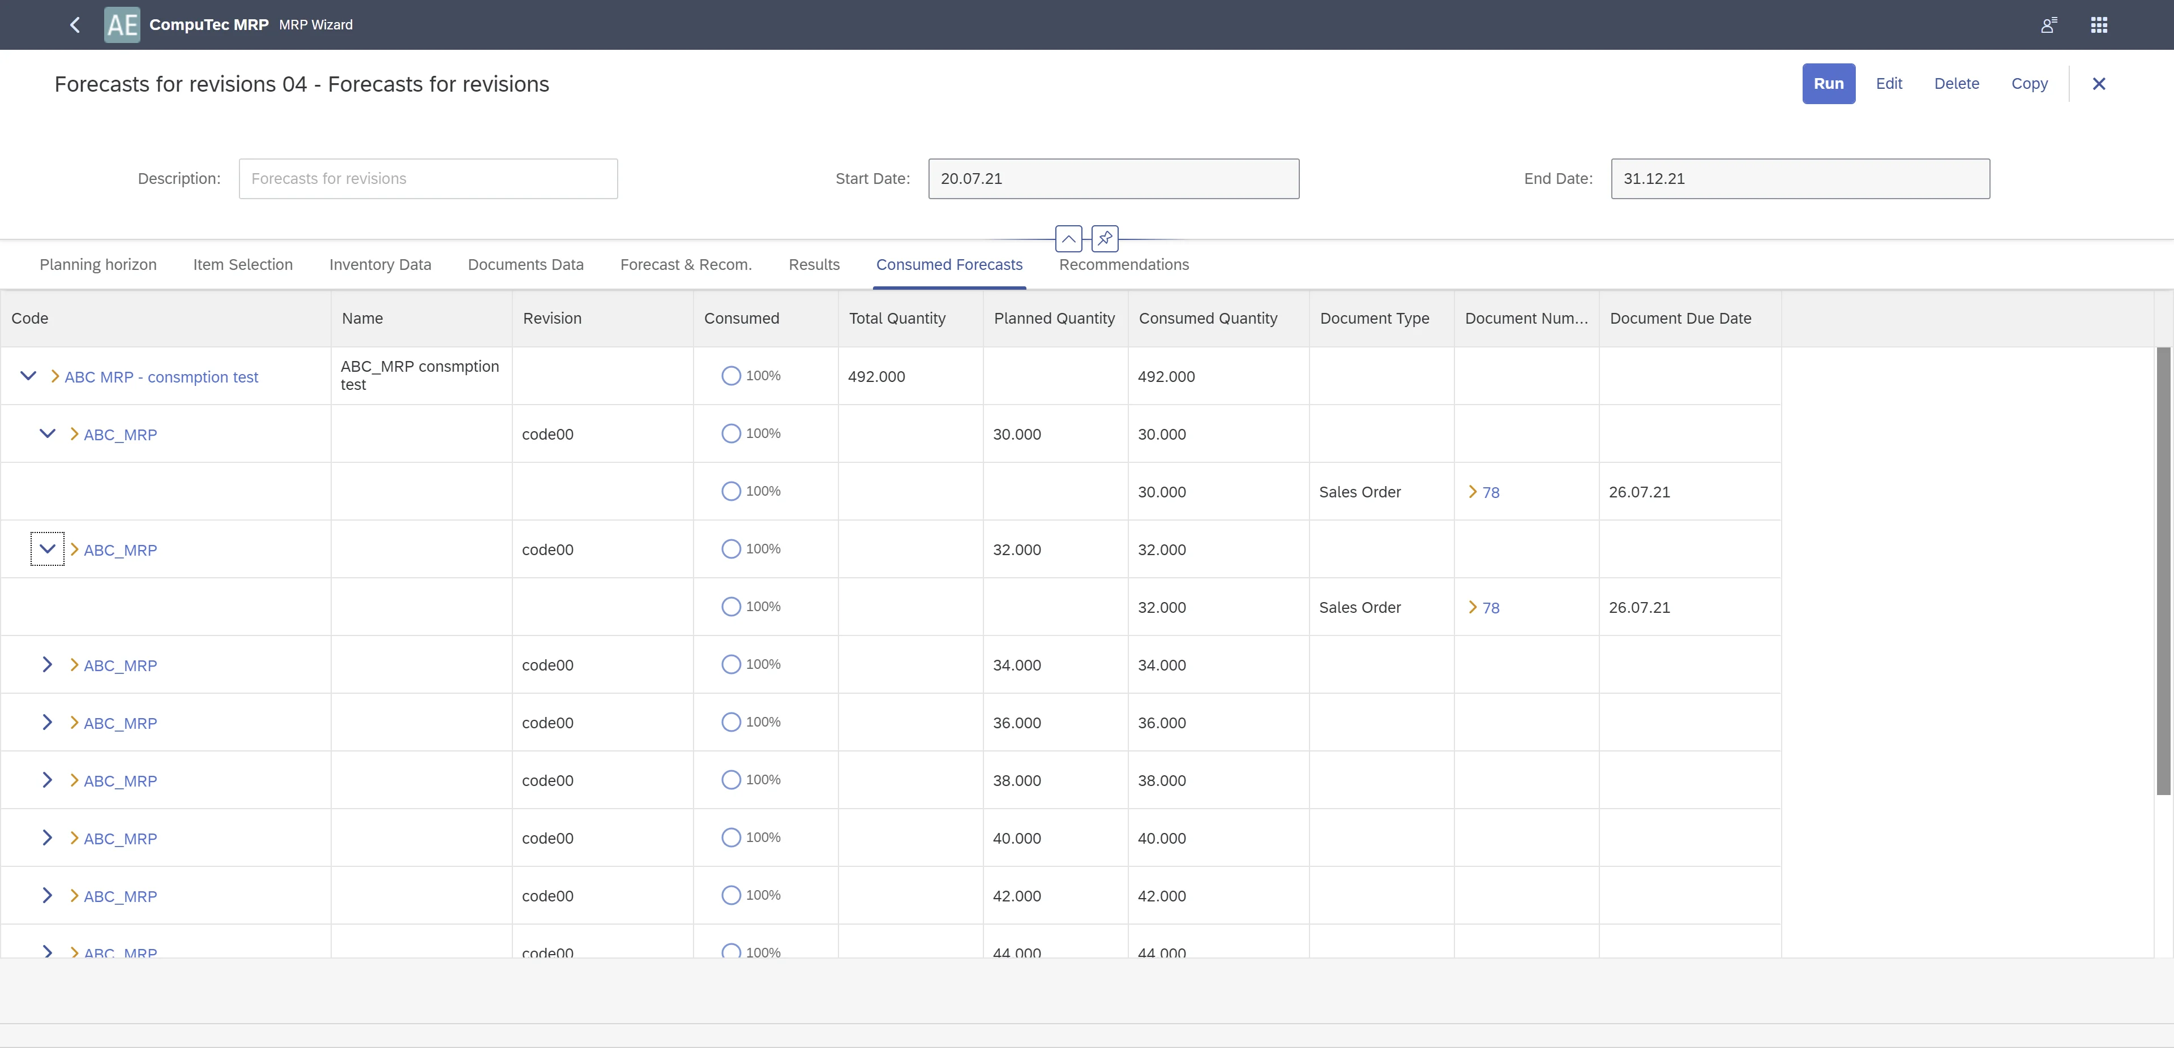Switch to the Recommendations tab
The height and width of the screenshot is (1048, 2174).
pyautogui.click(x=1123, y=264)
